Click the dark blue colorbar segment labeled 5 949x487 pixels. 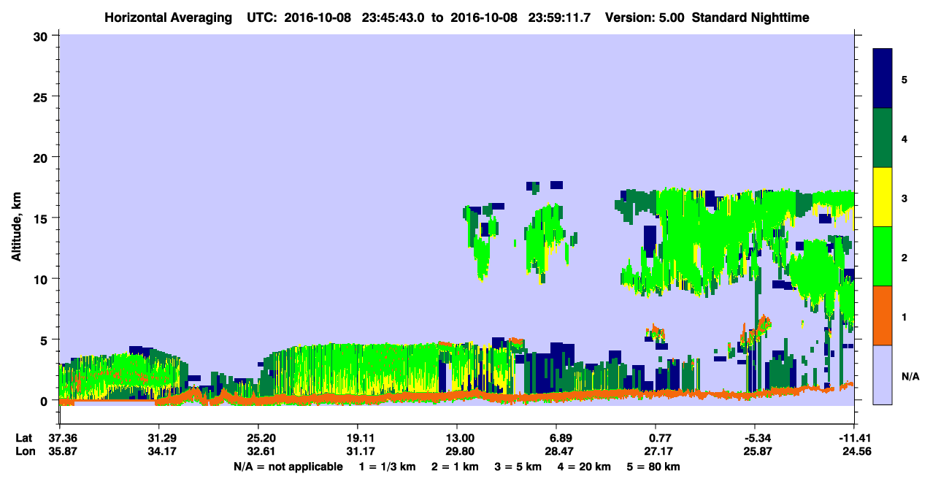pyautogui.click(x=883, y=79)
